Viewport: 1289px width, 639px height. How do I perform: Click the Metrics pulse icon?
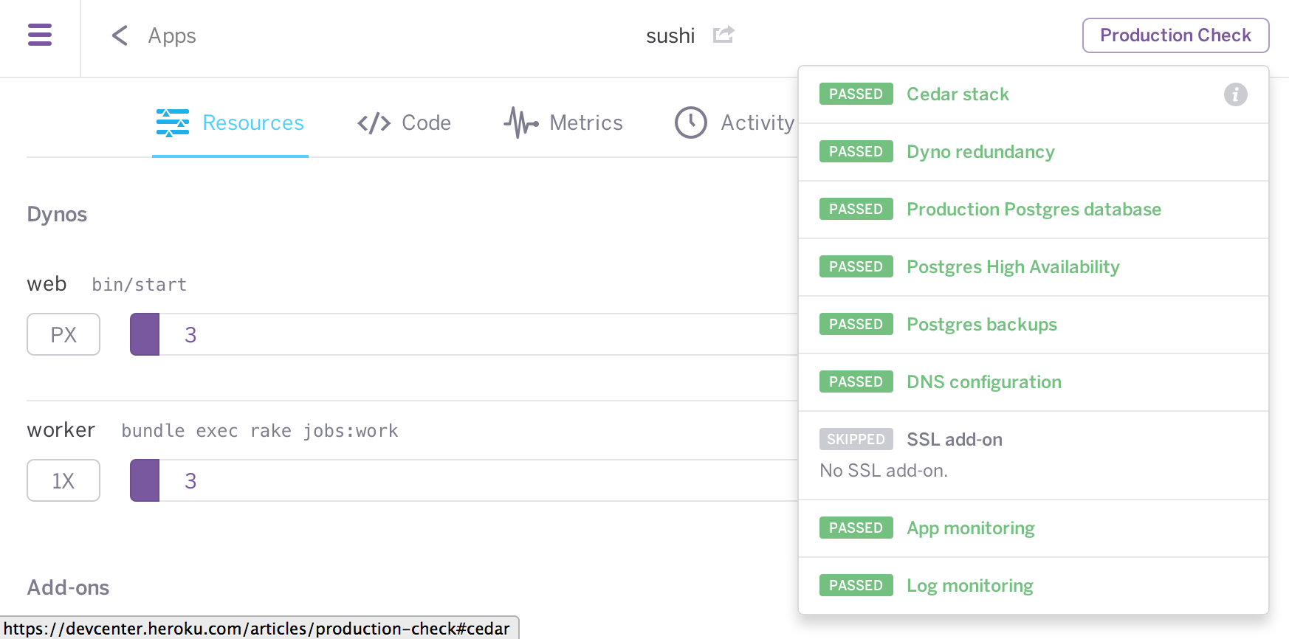521,122
